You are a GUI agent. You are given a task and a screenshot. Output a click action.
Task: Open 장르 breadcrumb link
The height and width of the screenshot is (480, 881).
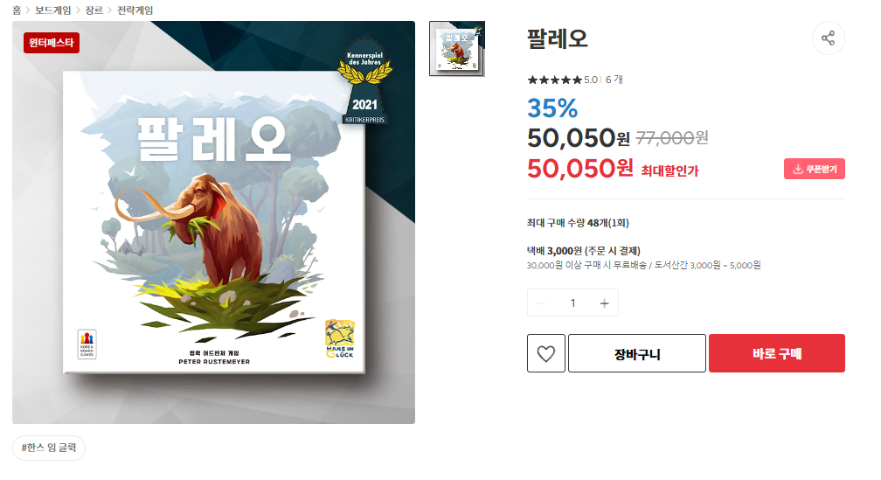click(x=94, y=10)
